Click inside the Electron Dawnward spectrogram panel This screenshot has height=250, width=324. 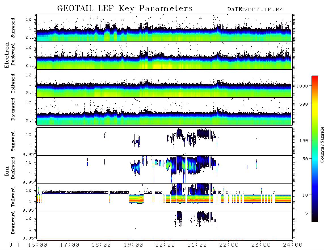[x=165, y=111]
